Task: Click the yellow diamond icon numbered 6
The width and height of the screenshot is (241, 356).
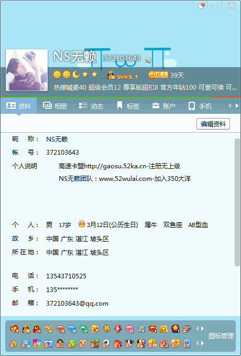Action: (49, 329)
